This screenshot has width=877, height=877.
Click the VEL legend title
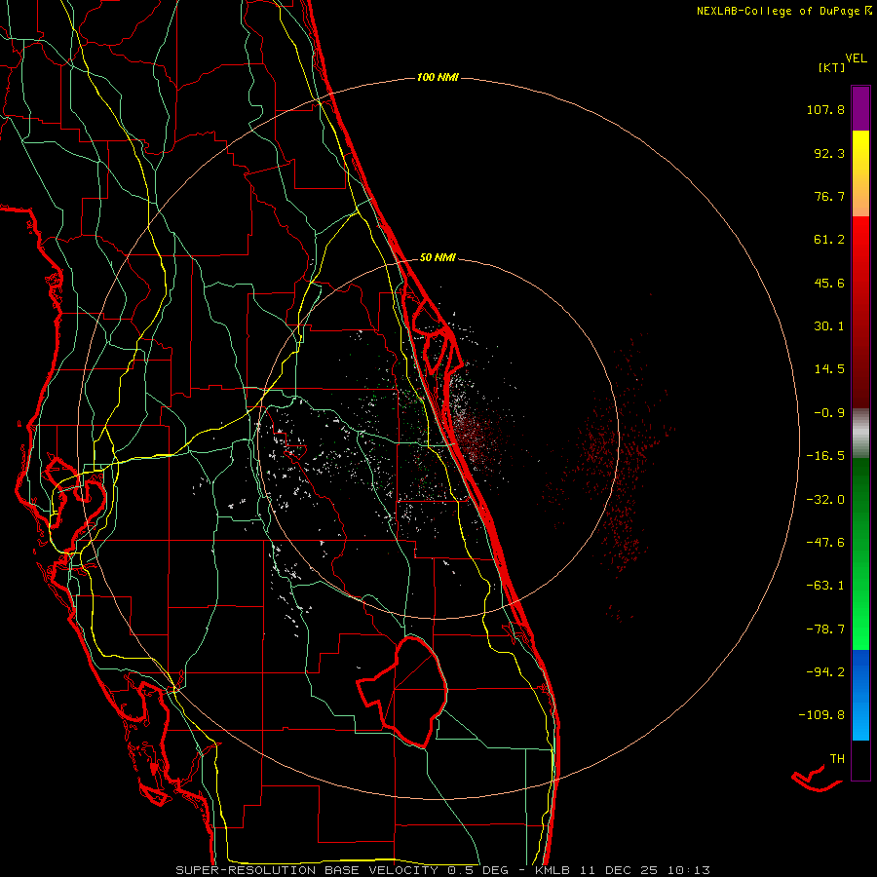tap(856, 58)
